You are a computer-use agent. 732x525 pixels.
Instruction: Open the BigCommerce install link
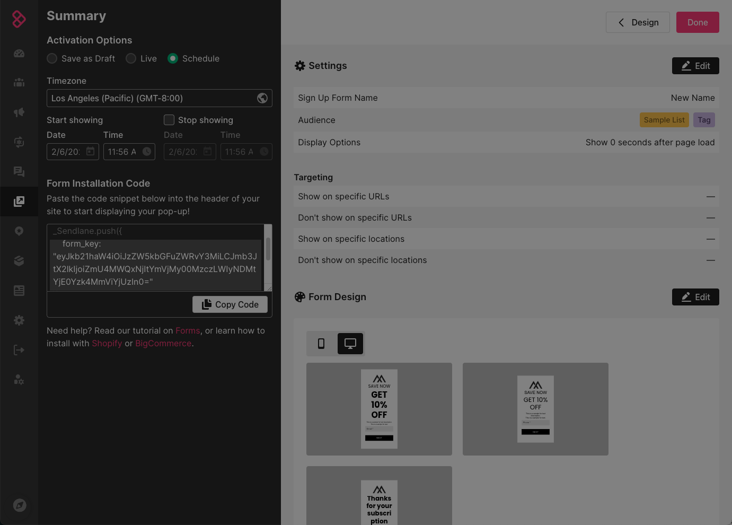[x=163, y=343]
